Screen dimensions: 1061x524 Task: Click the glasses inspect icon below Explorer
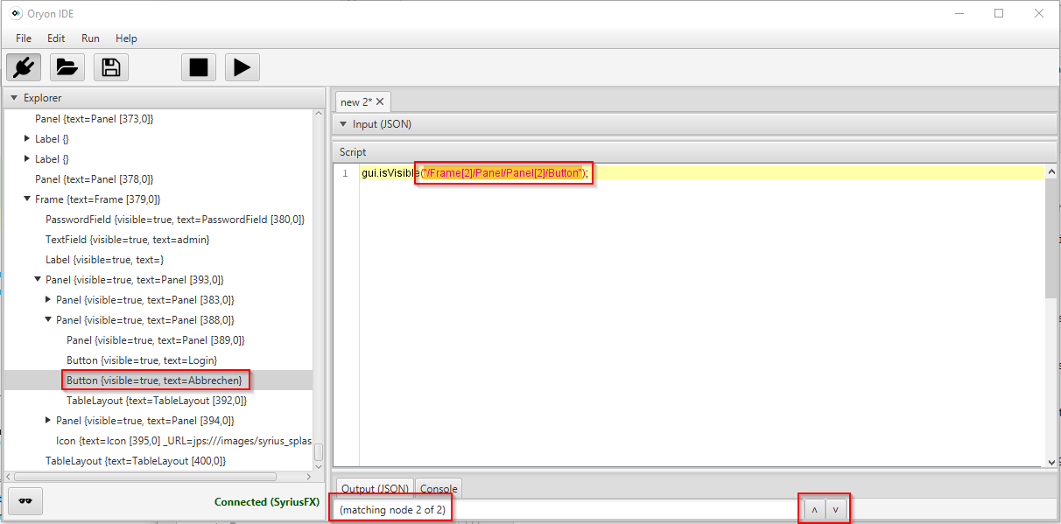[25, 501]
